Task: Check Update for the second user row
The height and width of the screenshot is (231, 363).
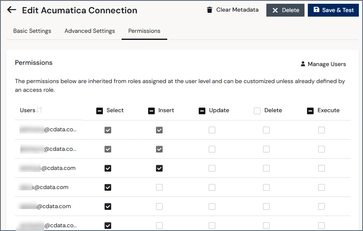Action: click(x=212, y=149)
